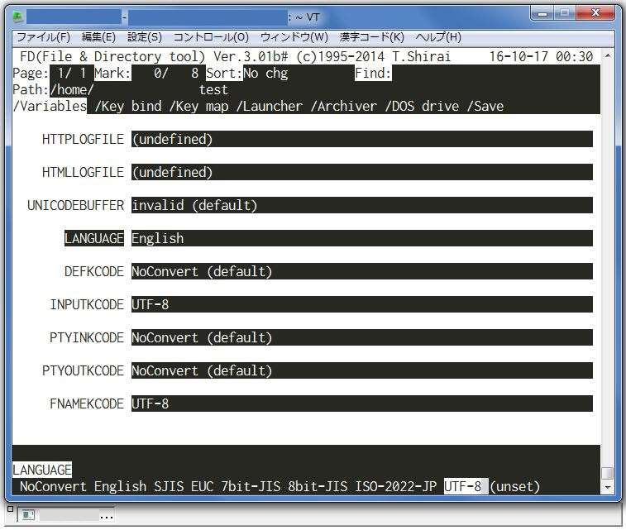Select the /Save tab

485,106
